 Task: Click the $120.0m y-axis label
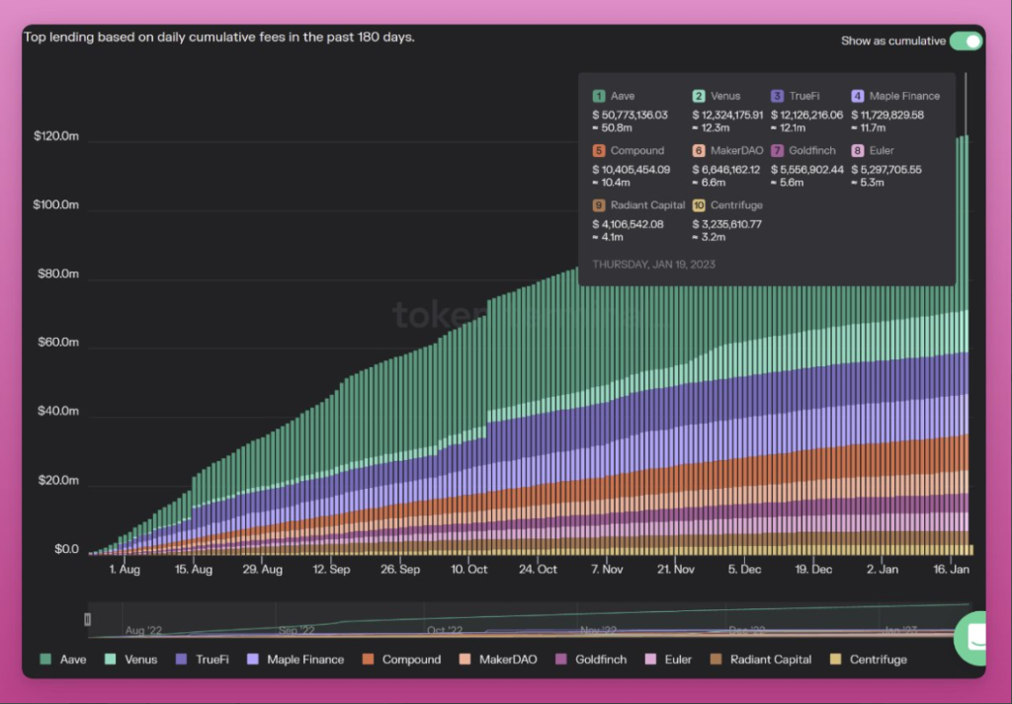click(x=56, y=136)
